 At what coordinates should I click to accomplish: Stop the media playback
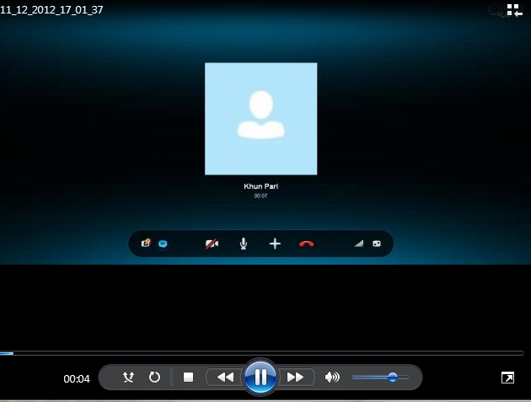189,378
